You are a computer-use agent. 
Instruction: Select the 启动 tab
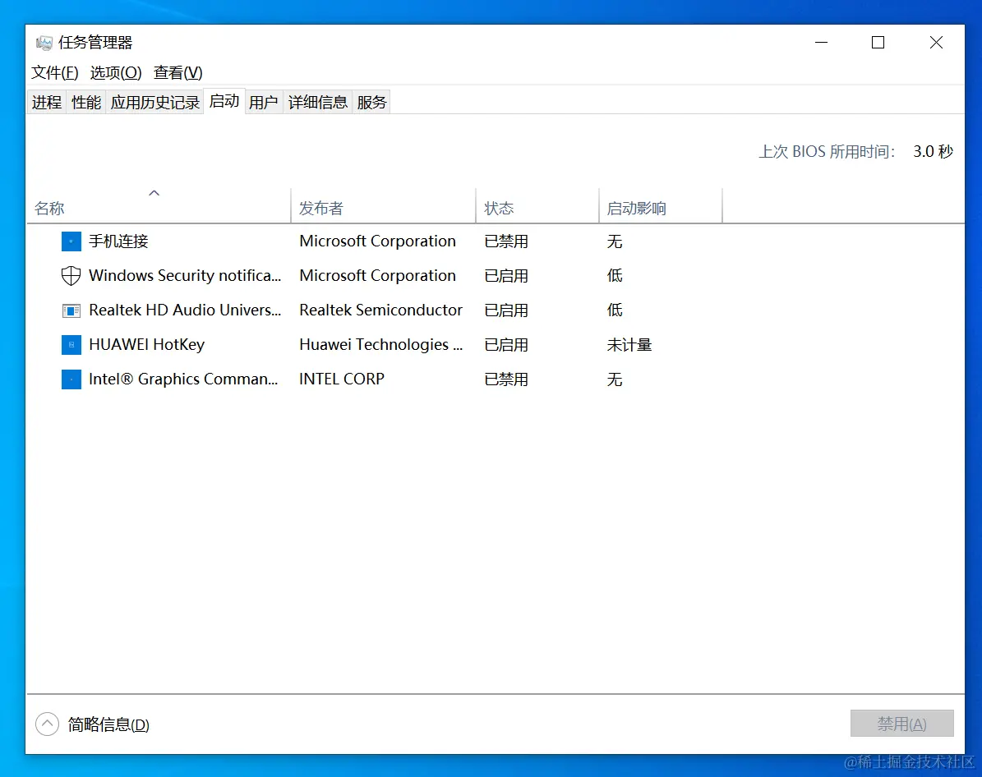point(224,101)
